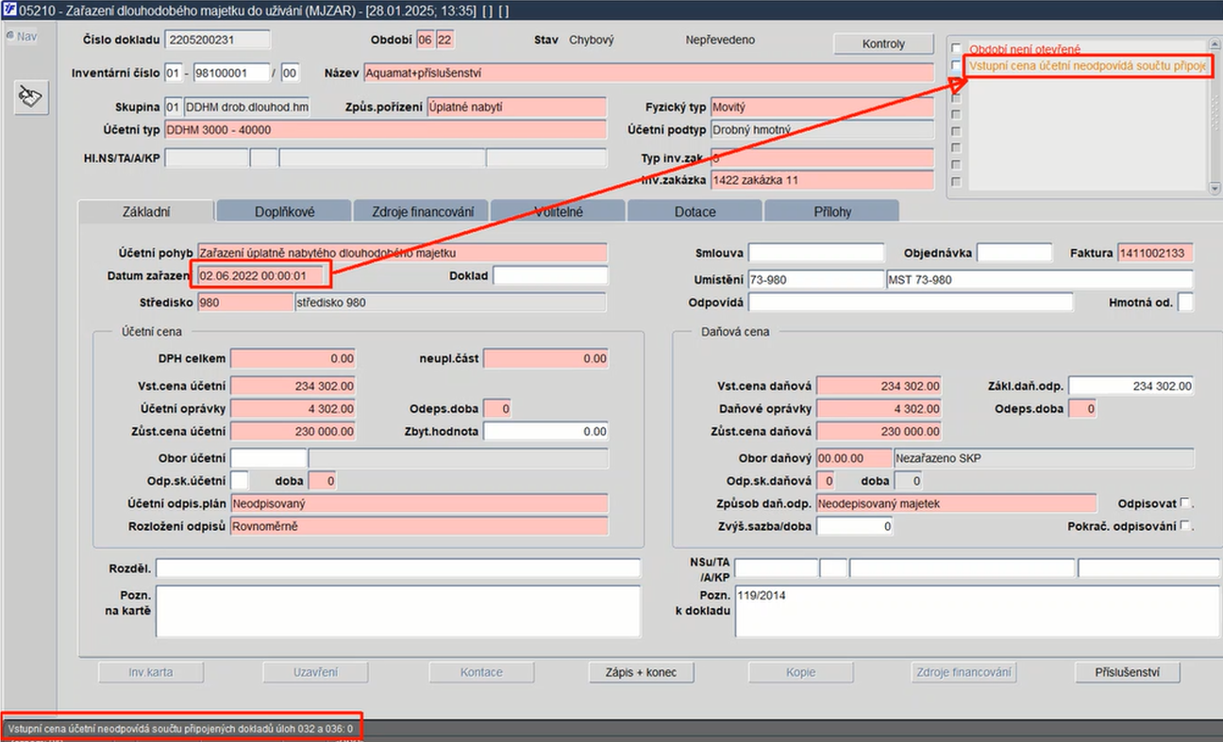1223x742 pixels.
Task: Switch to the Základní tab
Action: click(146, 211)
